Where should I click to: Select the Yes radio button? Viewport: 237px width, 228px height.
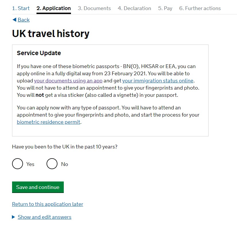pos(18,164)
